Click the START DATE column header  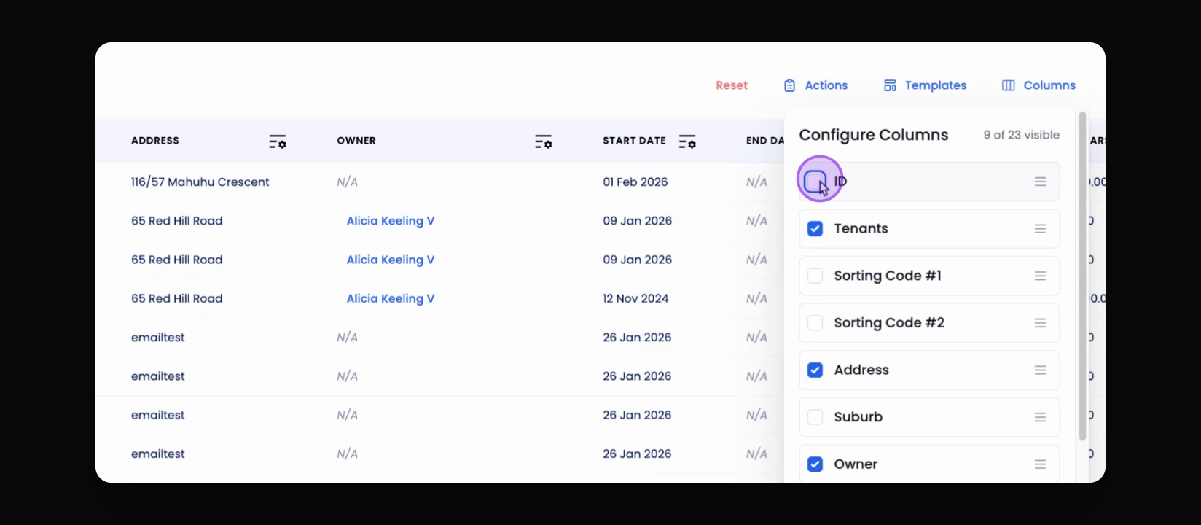pyautogui.click(x=634, y=141)
